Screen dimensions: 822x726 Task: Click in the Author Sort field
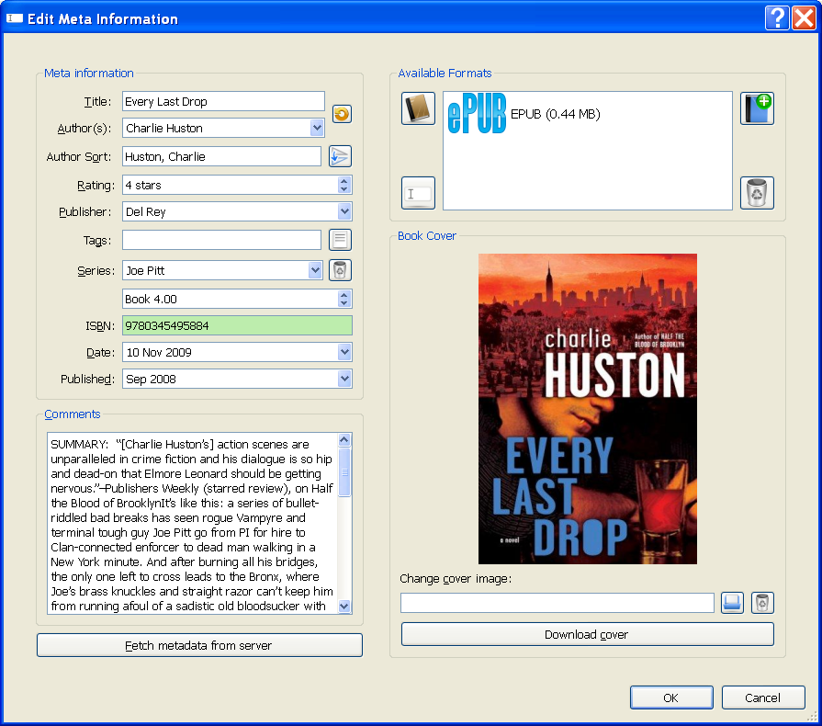point(221,156)
